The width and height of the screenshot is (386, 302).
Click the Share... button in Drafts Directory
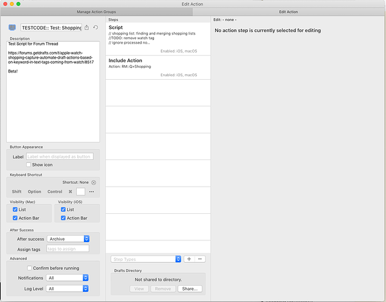(190, 289)
